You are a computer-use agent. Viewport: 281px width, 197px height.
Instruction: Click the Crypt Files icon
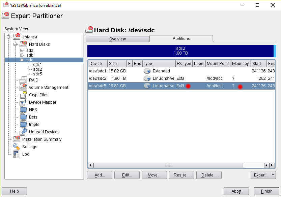23,95
